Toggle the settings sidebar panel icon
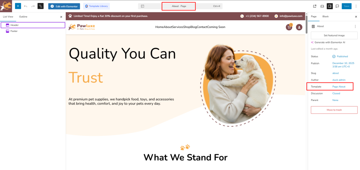Screen dimensions: 360x170 [330, 6]
